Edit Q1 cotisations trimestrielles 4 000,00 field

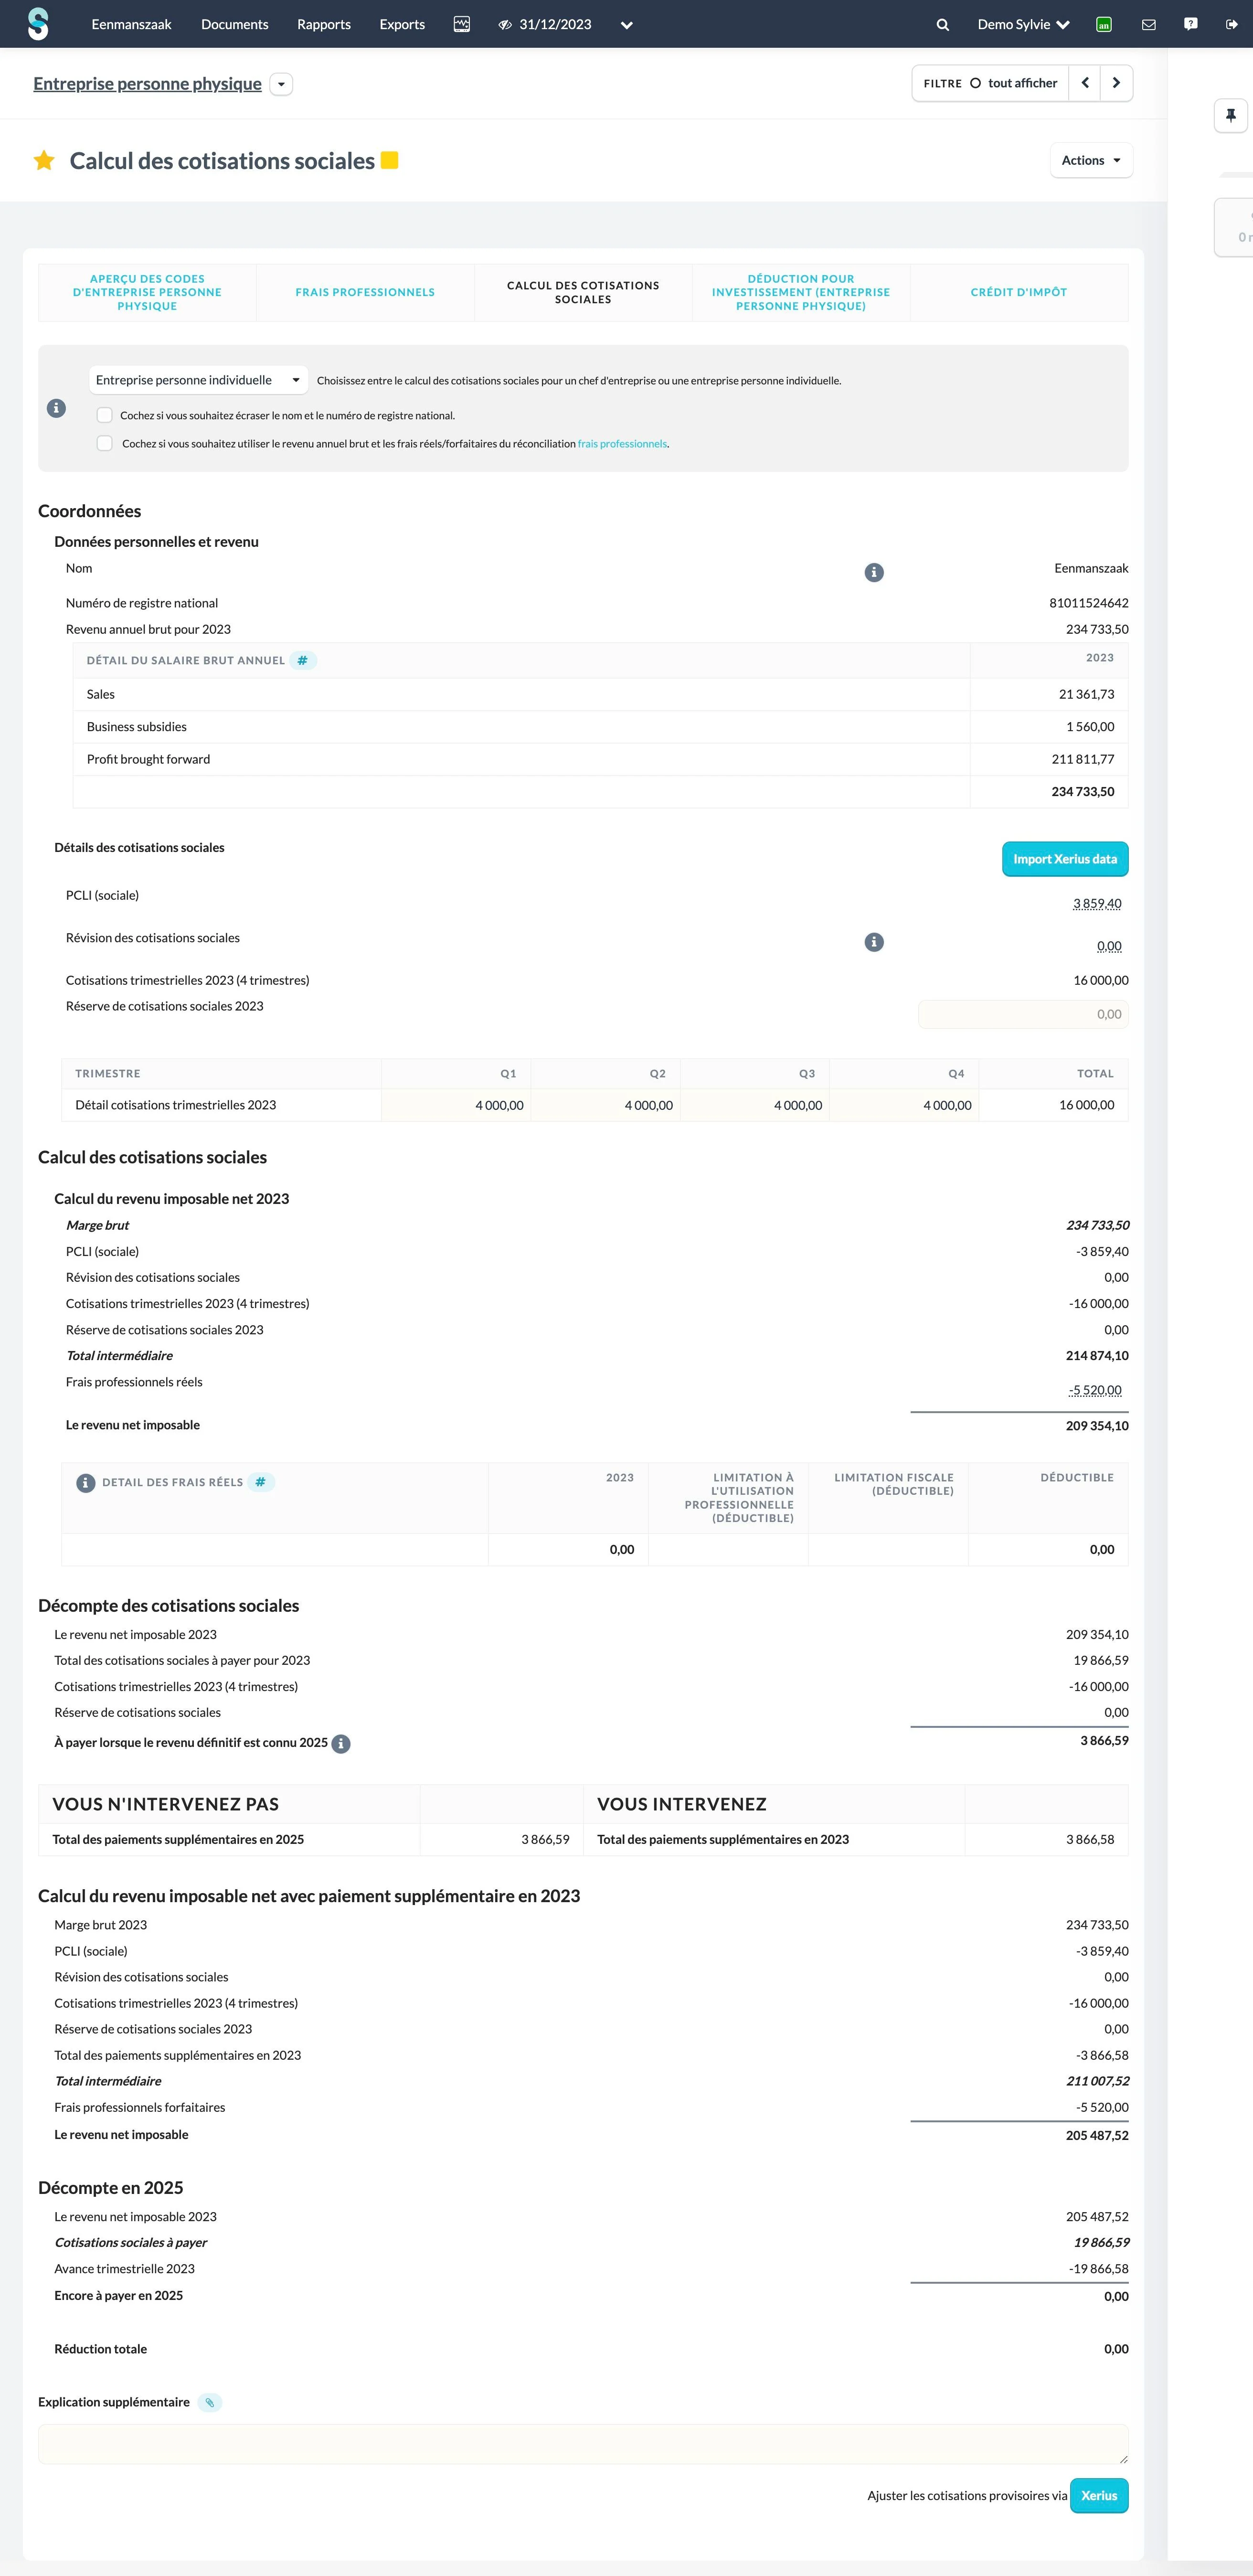tap(456, 1105)
